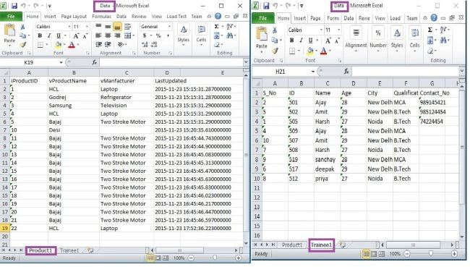Open the font size dropdown in the left window
This screenshot has width=470, height=267.
click(x=87, y=27)
